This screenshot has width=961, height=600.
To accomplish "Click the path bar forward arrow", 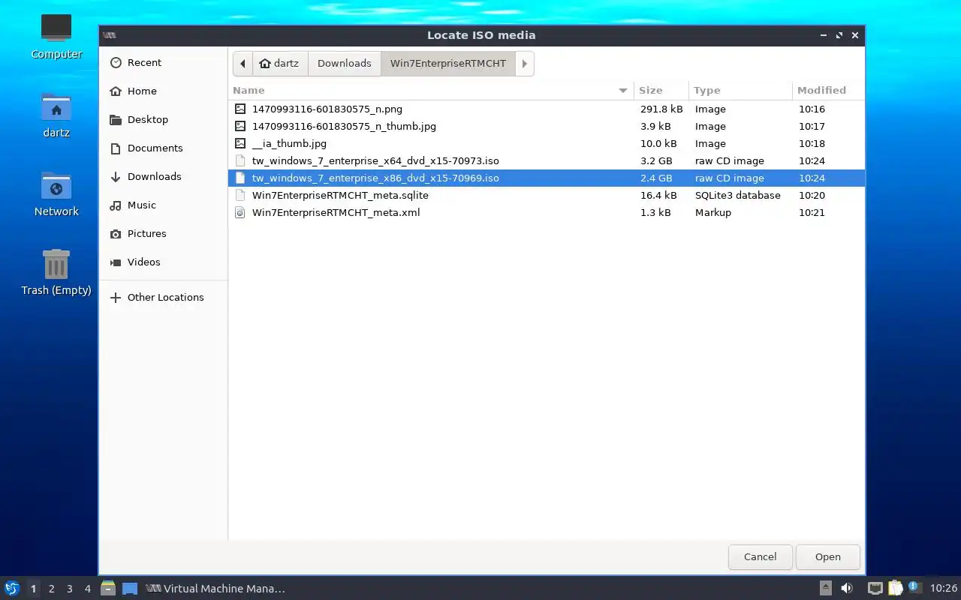I will pos(525,64).
